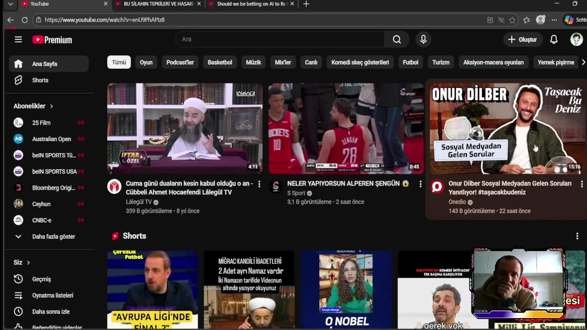Start voice search with microphone
This screenshot has height=330, width=587.
pos(423,39)
